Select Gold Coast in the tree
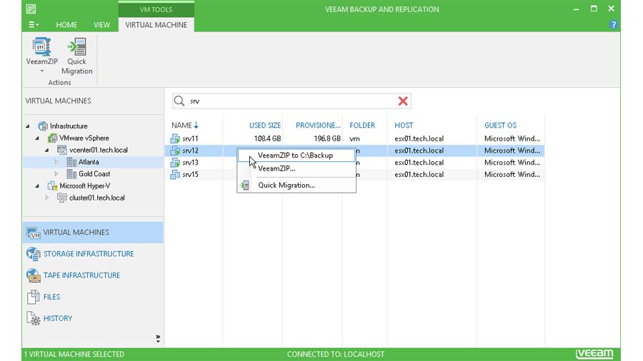 pos(94,173)
